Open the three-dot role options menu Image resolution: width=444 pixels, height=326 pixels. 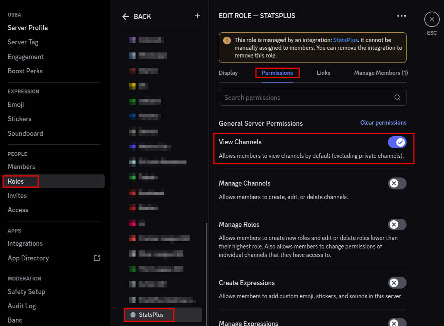click(402, 16)
